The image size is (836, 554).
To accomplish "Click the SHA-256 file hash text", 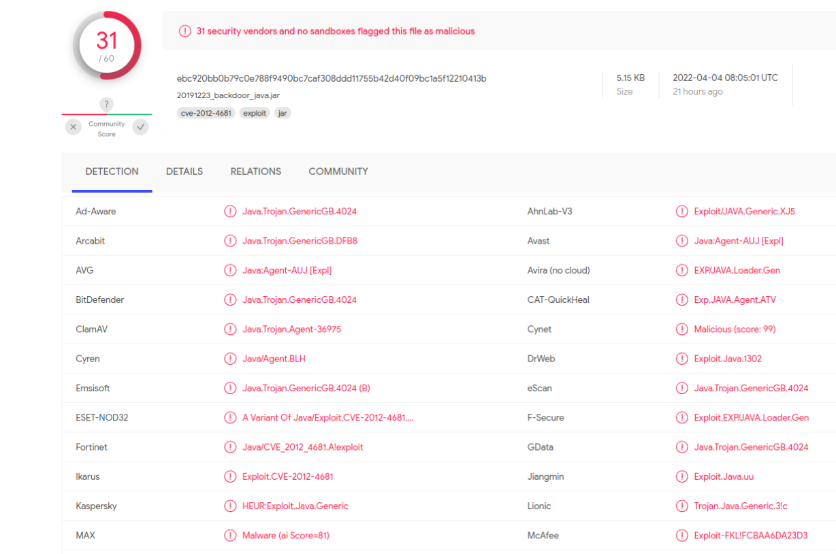I will coord(332,78).
